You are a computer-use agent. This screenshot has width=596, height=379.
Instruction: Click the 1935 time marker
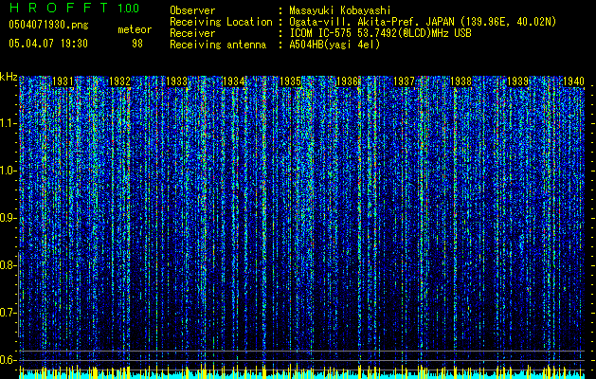point(290,81)
